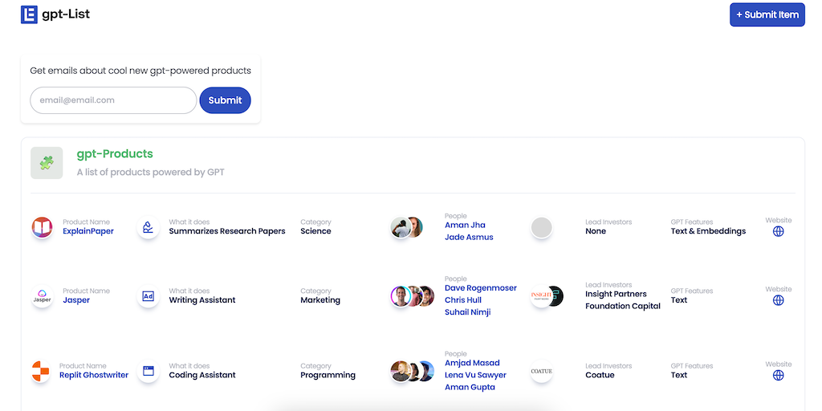Click the Jasper product logo
The width and height of the screenshot is (822, 411).
[42, 297]
